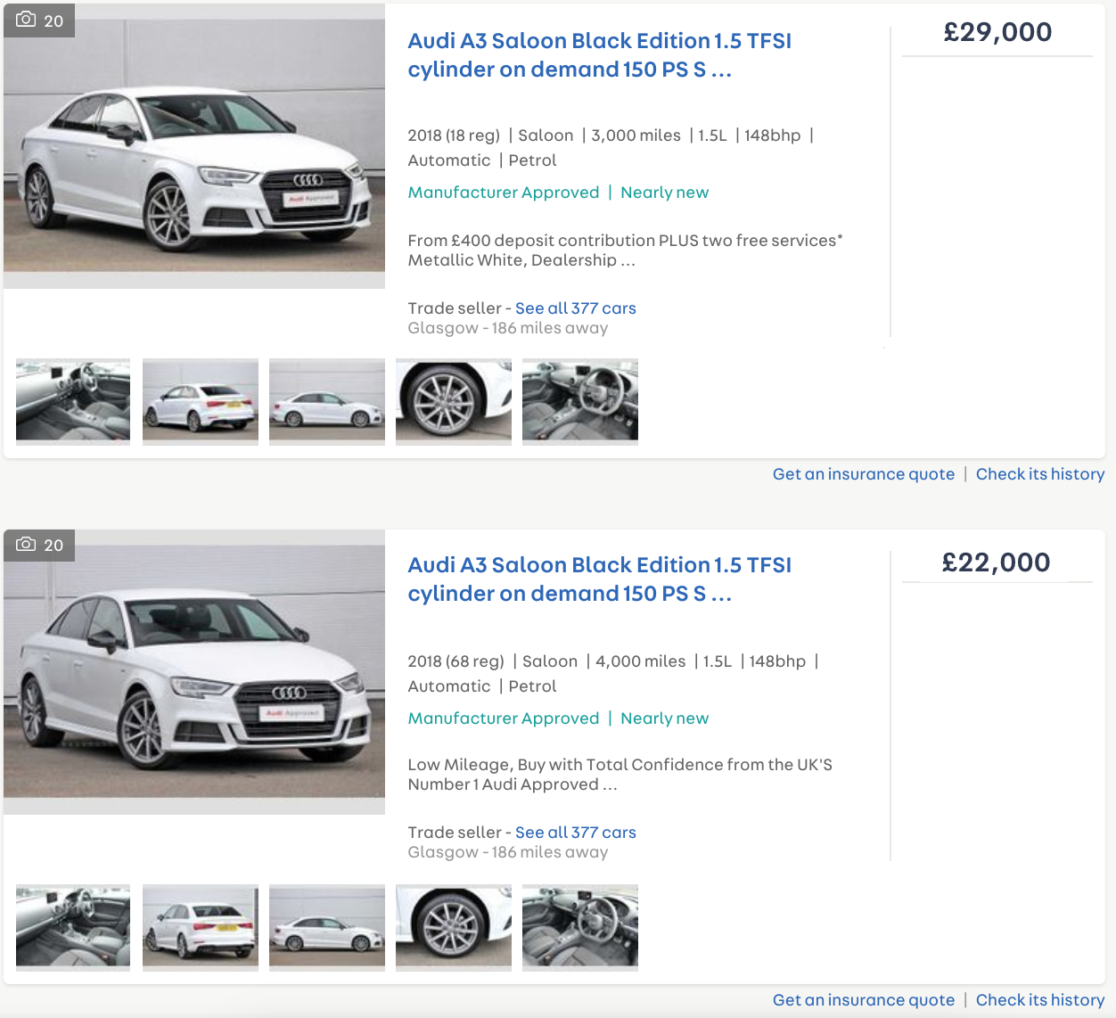Select steering wheel thumbnail in the £22,000 listing
The image size is (1116, 1018).
click(580, 928)
